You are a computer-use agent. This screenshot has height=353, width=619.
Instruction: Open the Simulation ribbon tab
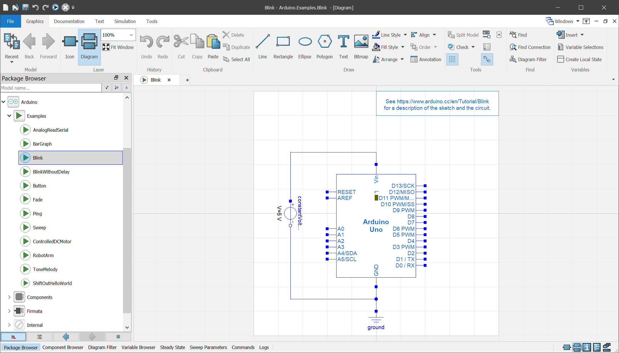tap(125, 21)
